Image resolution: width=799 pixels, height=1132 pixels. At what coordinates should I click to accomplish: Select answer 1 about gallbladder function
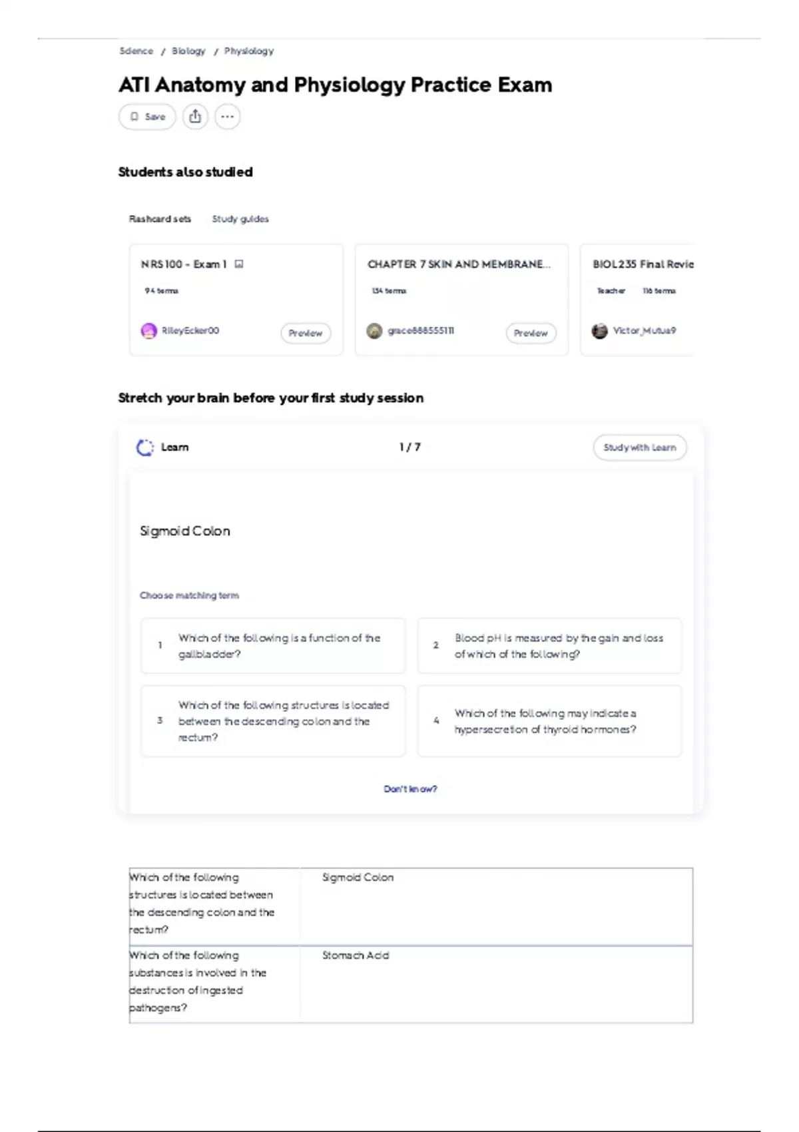[x=272, y=646]
